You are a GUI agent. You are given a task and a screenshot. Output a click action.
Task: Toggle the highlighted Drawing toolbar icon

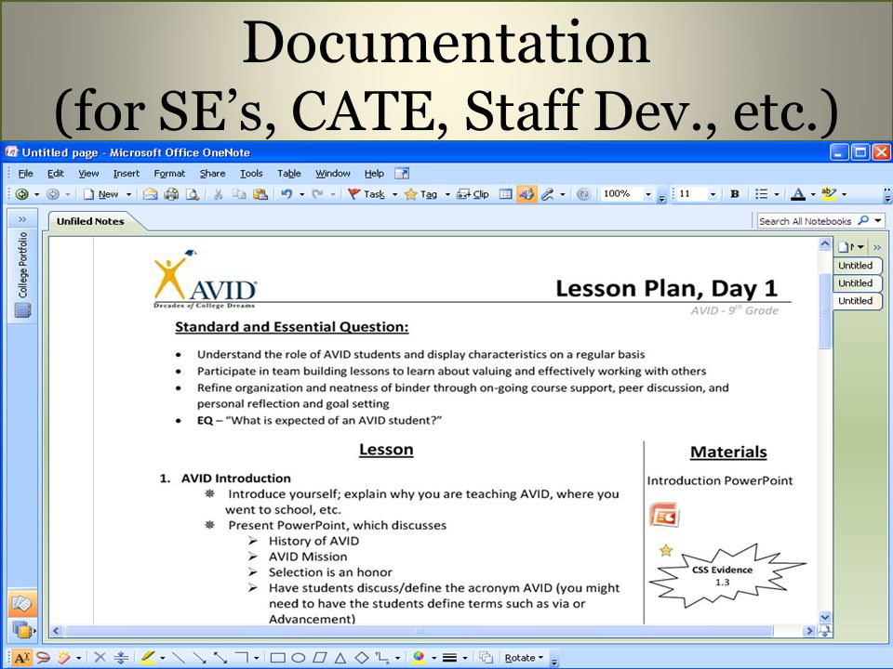(526, 194)
